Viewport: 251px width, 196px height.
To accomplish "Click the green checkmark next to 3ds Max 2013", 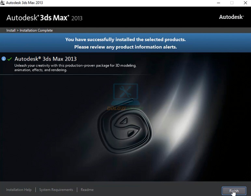I will coord(10,59).
